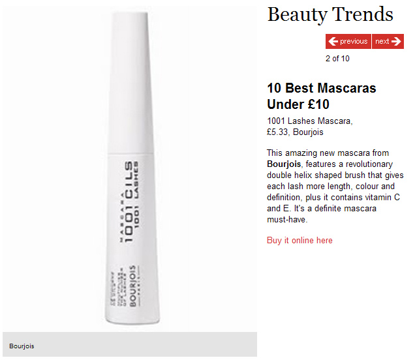The width and height of the screenshot is (415, 360).
Task: Click the 'must-have.' ending of the description
Action: pos(287,220)
